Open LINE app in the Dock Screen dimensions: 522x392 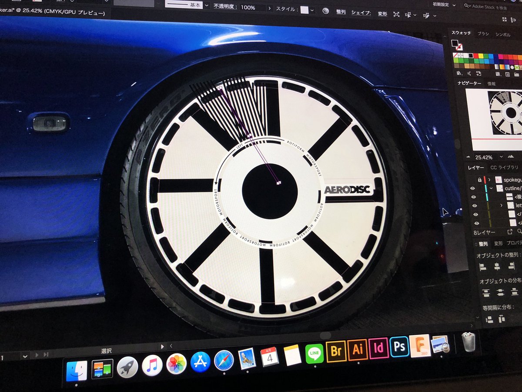315,353
